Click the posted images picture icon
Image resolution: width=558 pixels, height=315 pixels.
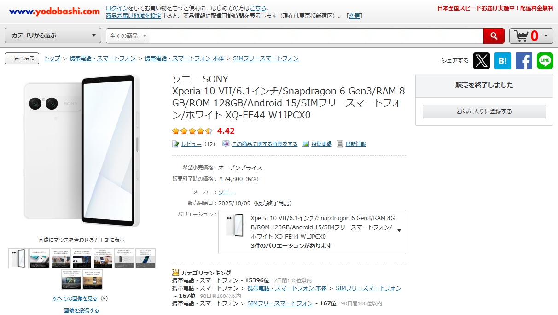click(306, 144)
